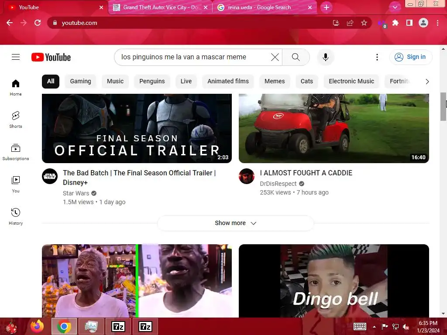The height and width of the screenshot is (335, 447).
Task: Open Subscriptions in sidebar
Action: coord(16,152)
